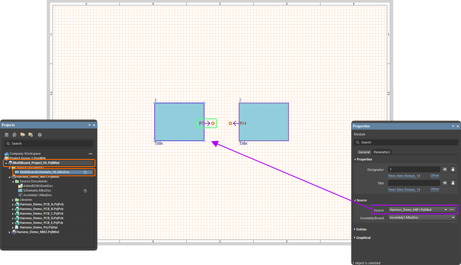This screenshot has width=461, height=265.
Task: Click the Save icon in the Projects toolbar
Action: tap(7, 135)
